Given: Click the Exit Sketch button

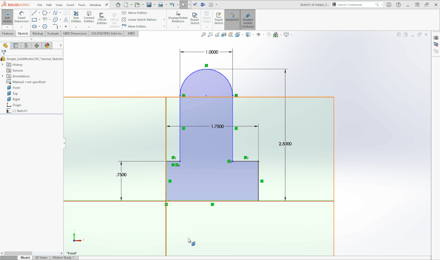Looking at the screenshot, I should (x=7, y=17).
